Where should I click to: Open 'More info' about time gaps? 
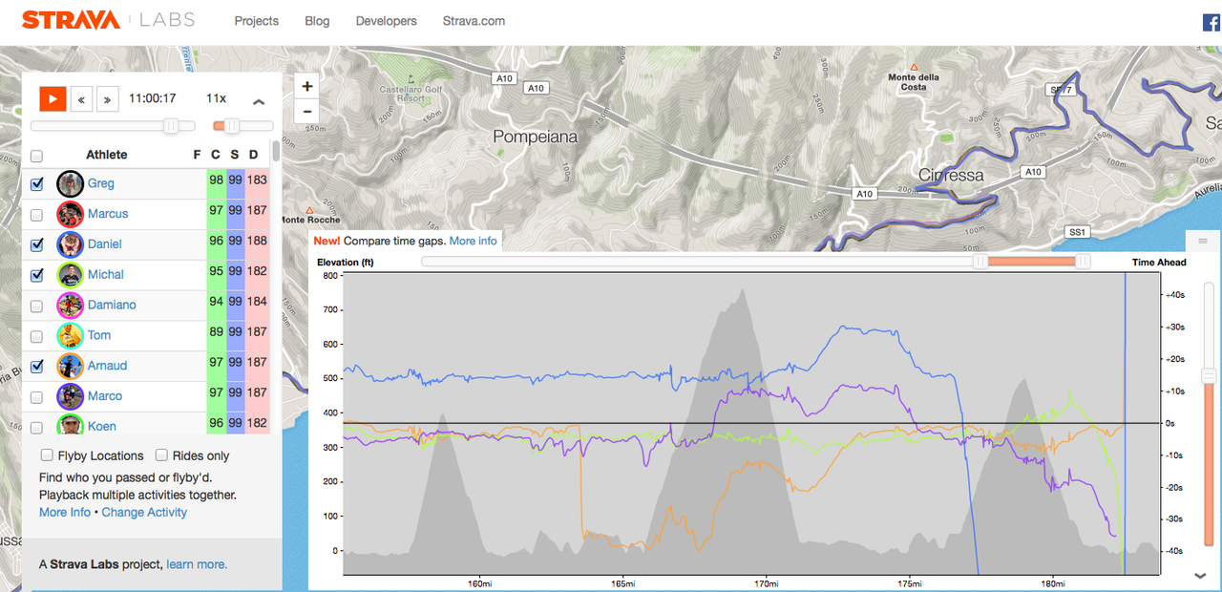pos(474,241)
